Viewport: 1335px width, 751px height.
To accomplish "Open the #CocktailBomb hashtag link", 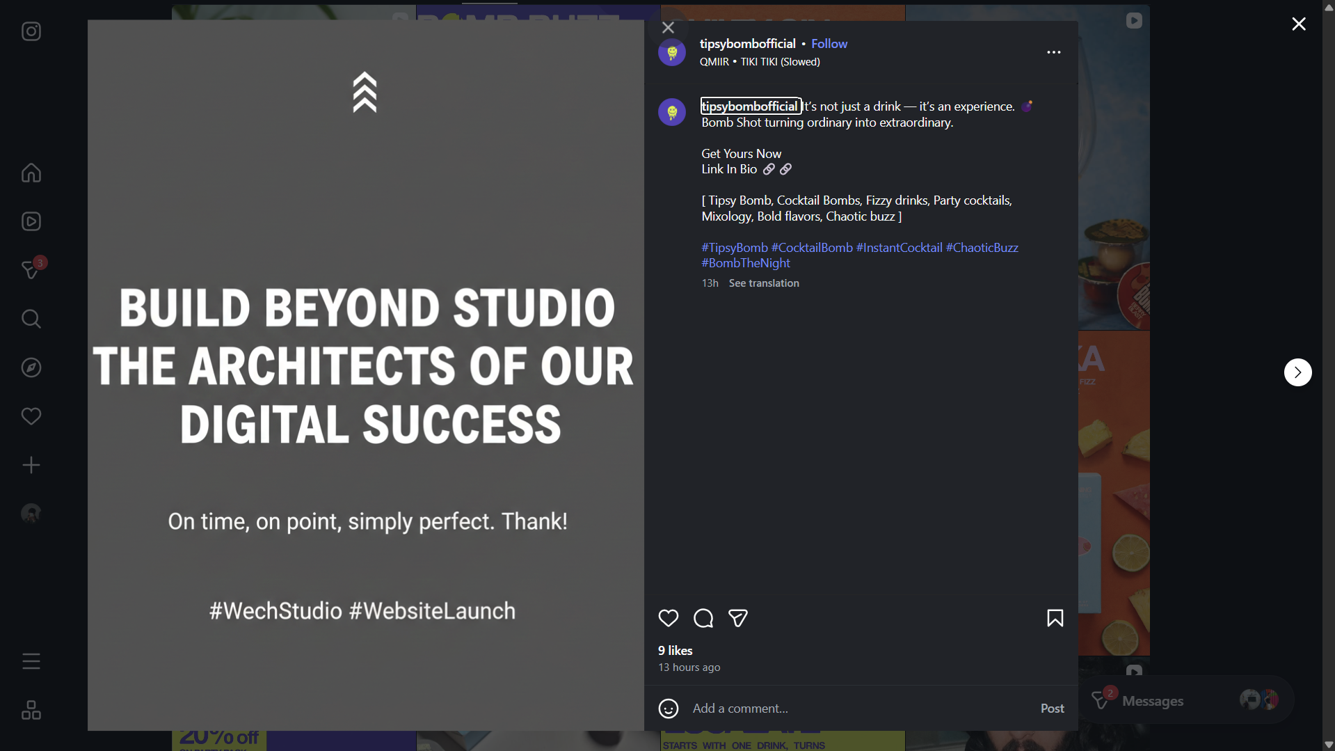I will (x=812, y=248).
